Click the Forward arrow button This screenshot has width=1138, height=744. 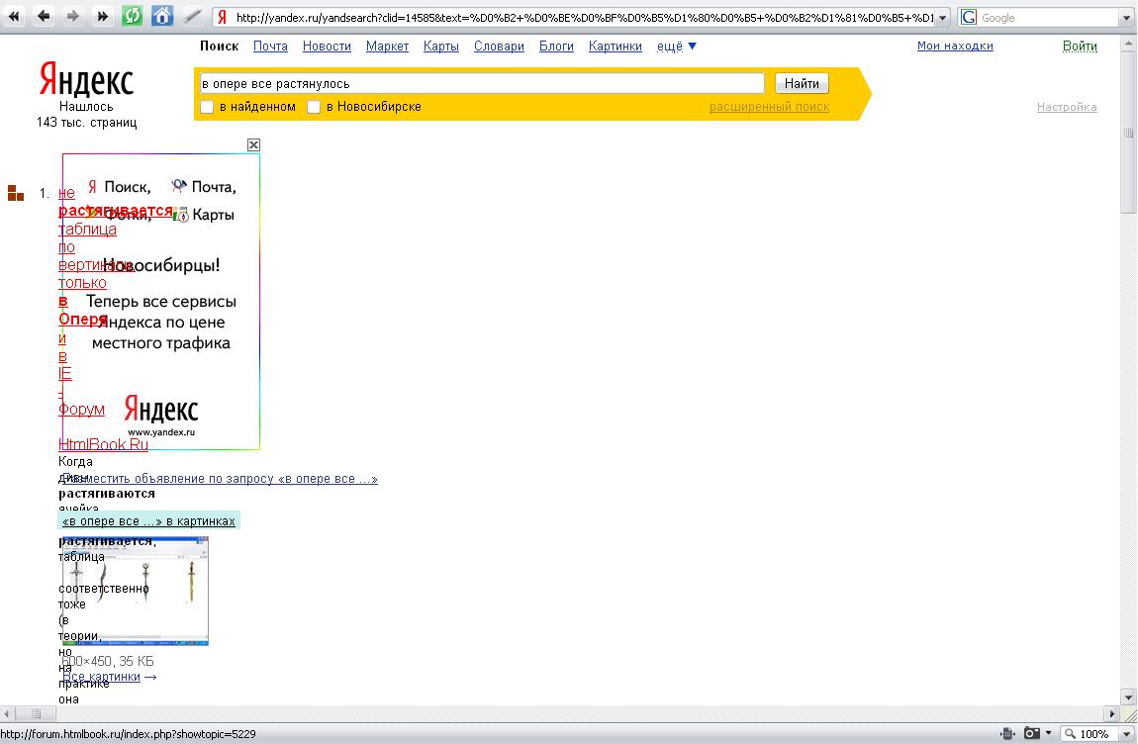[72, 15]
